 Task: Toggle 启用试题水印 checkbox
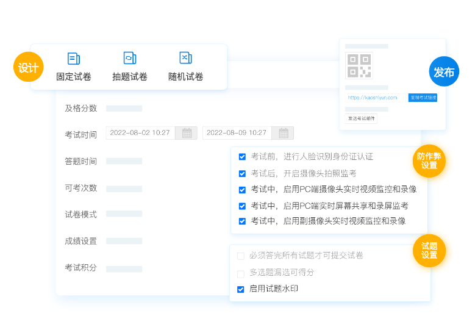pyautogui.click(x=241, y=289)
